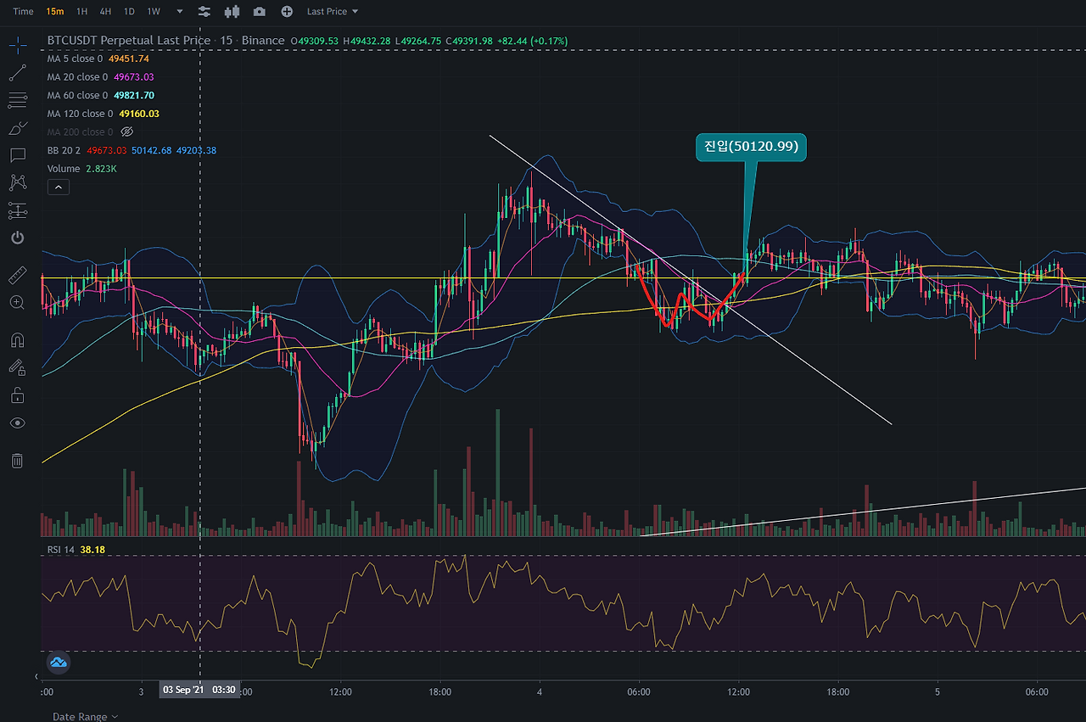Select the projection measuring tool in sidebar
This screenshot has width=1086, height=722.
click(17, 210)
